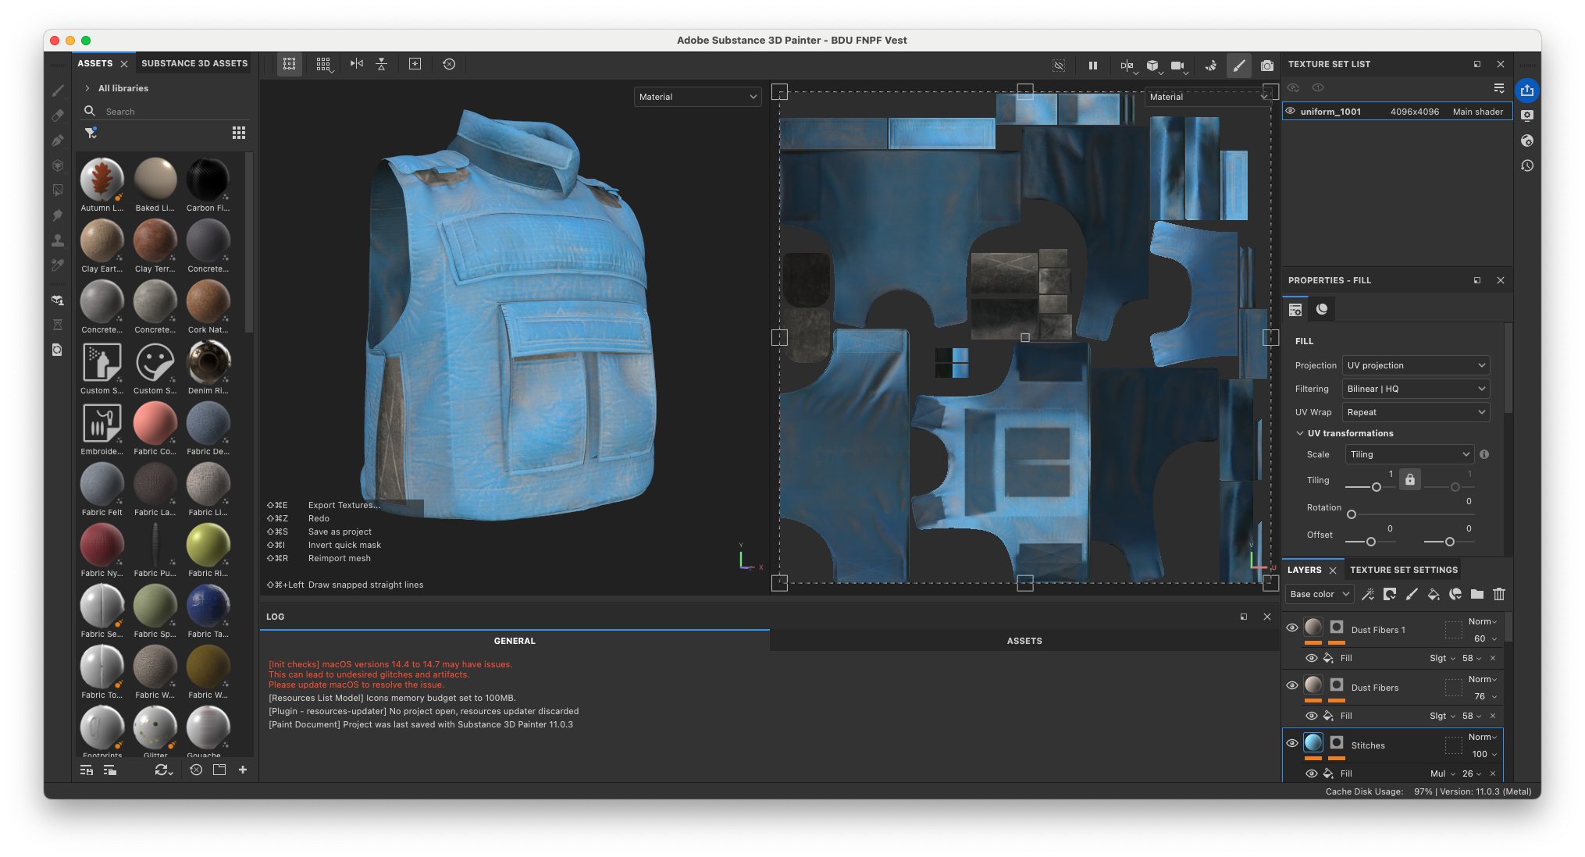Click the first Tiling slider handle
1585x857 pixels.
pos(1377,487)
